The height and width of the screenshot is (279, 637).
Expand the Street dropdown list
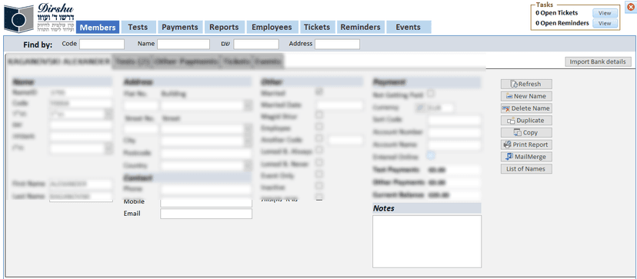pos(248,130)
